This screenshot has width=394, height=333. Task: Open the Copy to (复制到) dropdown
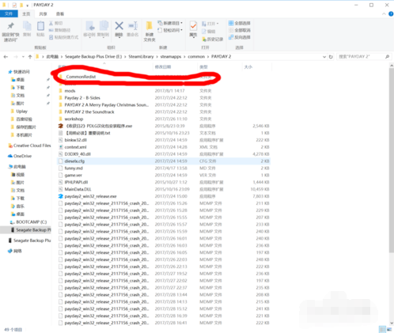click(103, 29)
